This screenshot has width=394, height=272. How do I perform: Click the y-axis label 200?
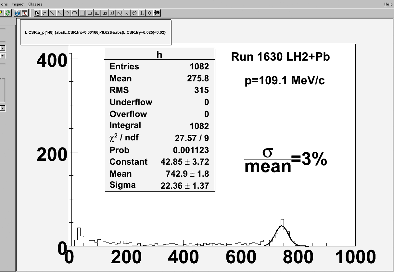tap(52, 155)
